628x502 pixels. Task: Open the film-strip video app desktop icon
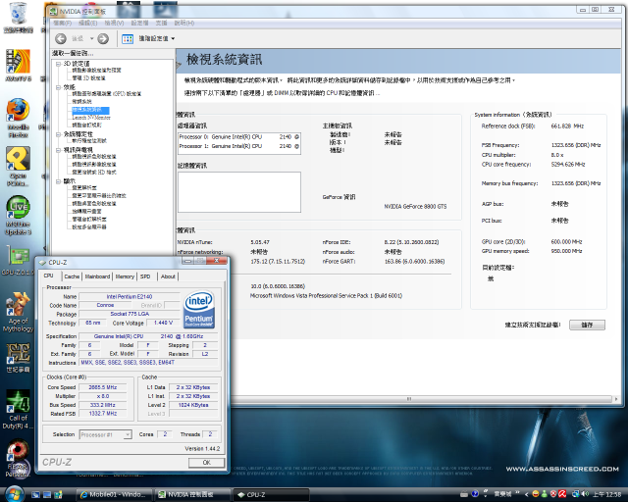(18, 66)
